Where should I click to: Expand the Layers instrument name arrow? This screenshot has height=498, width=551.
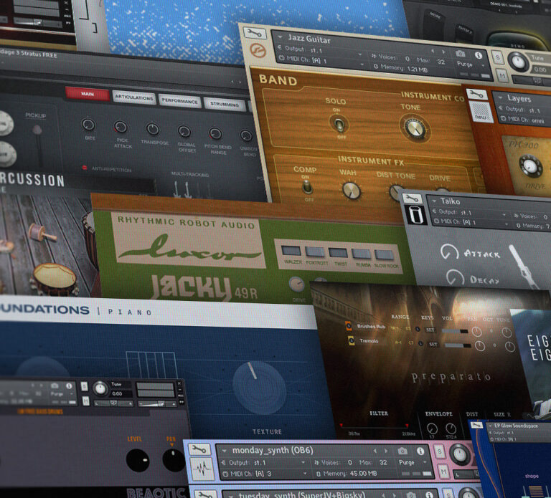(x=500, y=97)
